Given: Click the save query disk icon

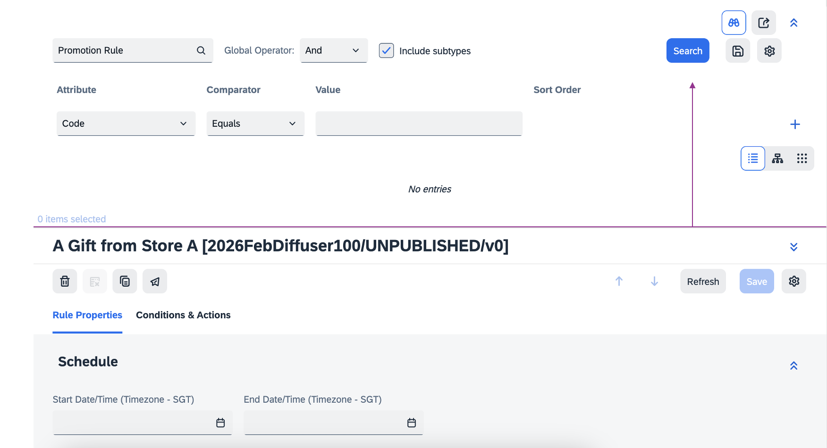Looking at the screenshot, I should [738, 51].
